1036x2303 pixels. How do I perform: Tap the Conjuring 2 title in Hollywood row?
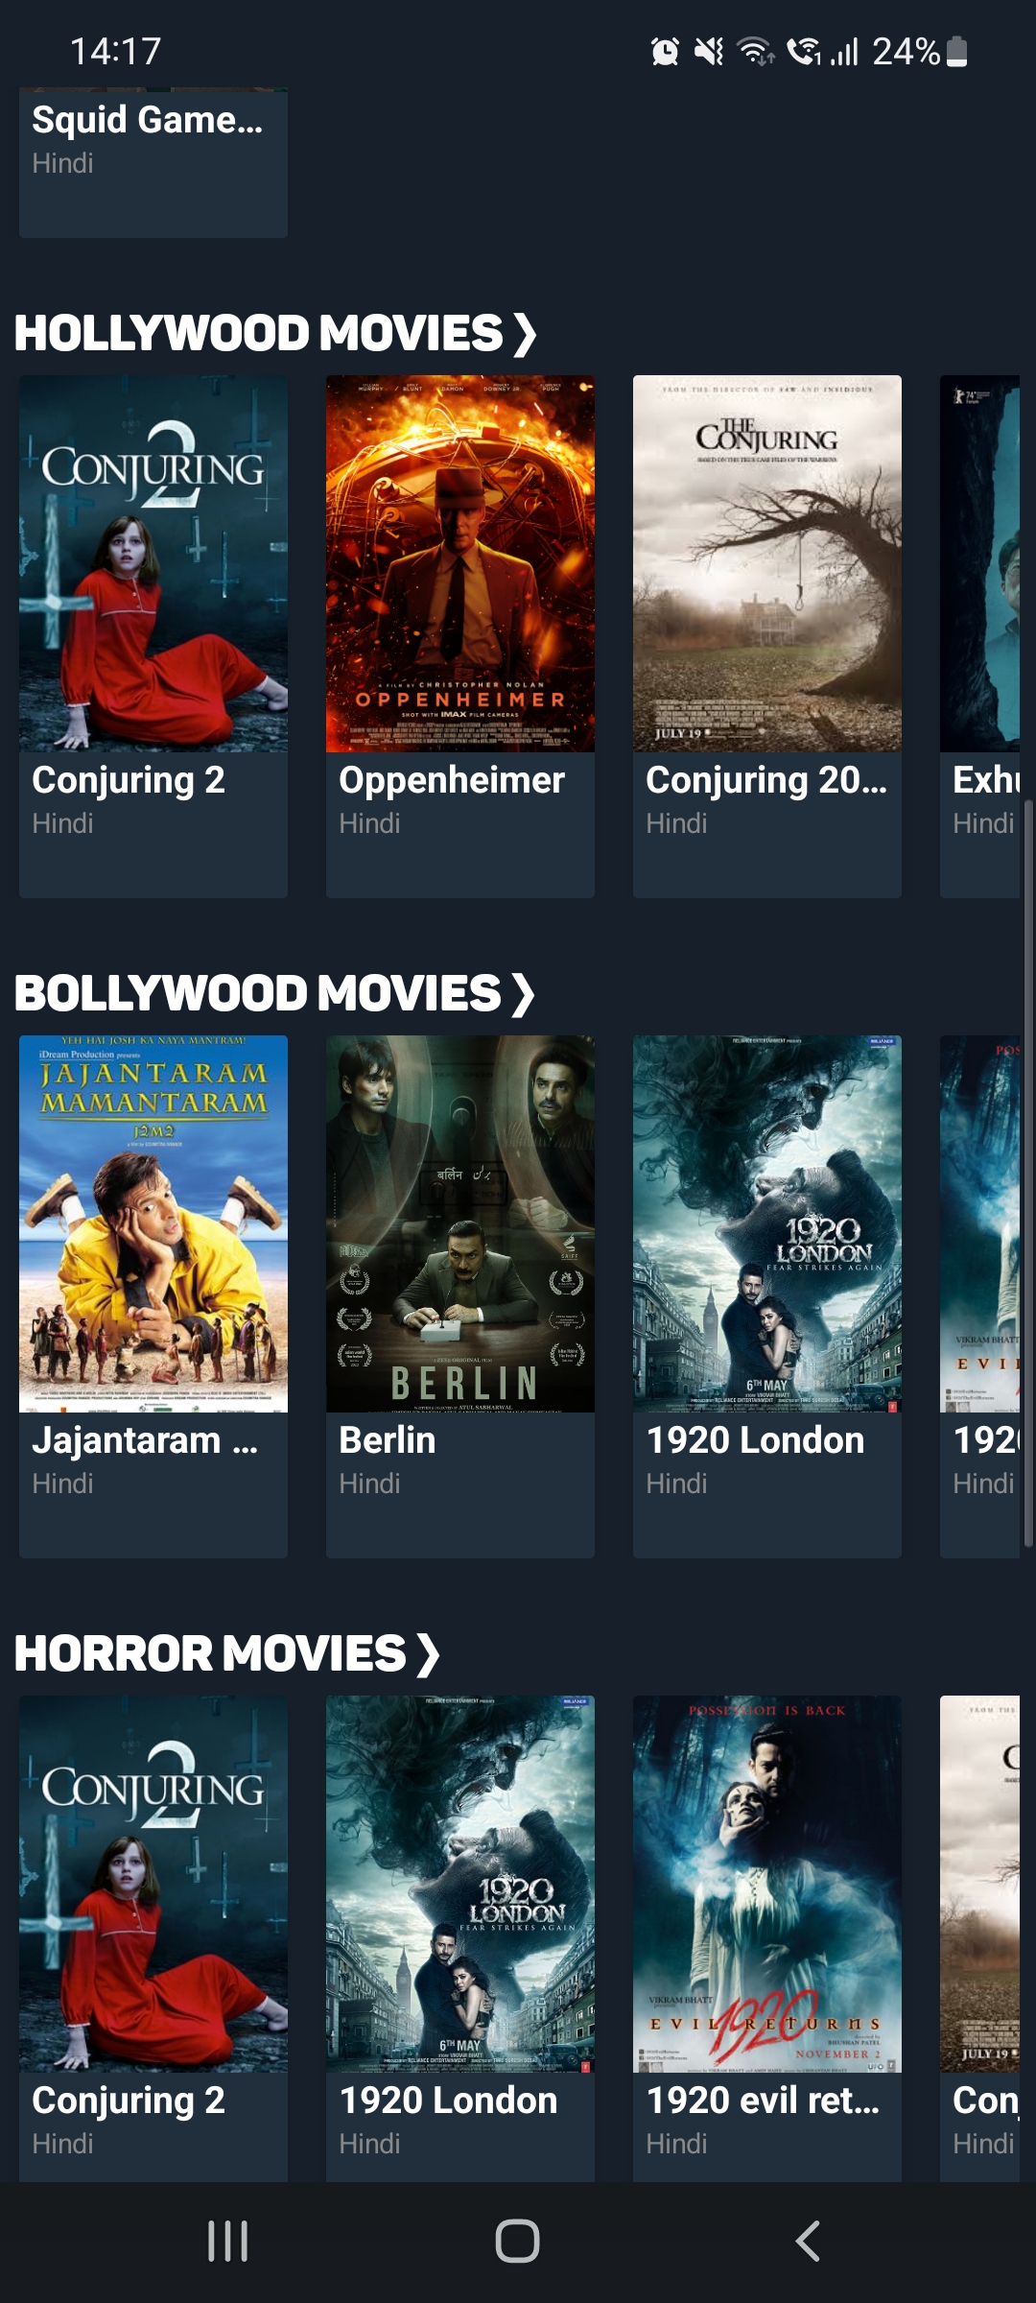pyautogui.click(x=129, y=780)
